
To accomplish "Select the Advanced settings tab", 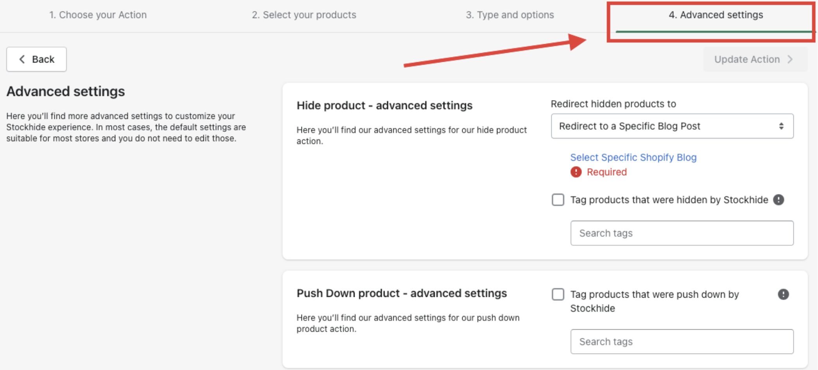I will click(x=716, y=15).
